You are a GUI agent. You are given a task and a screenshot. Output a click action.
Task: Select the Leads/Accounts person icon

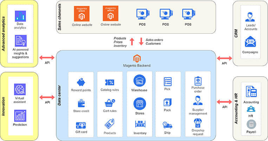250,17
